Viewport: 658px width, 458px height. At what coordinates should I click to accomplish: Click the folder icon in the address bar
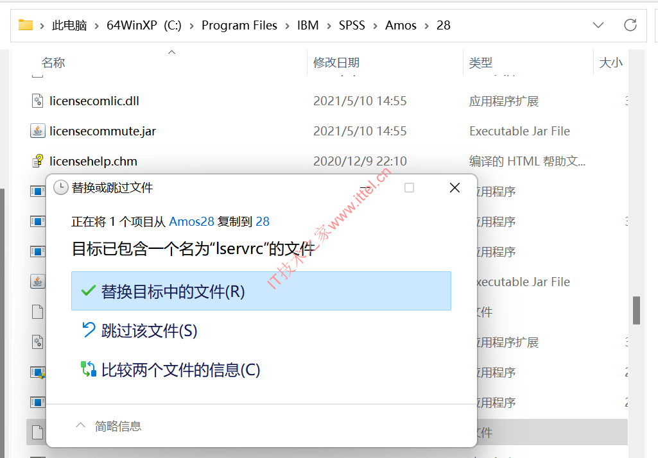[26, 25]
